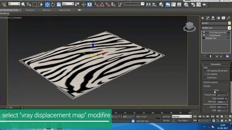Screen dimensions: 232x130
Task: Click the Play Animation button
Action: point(204,117)
